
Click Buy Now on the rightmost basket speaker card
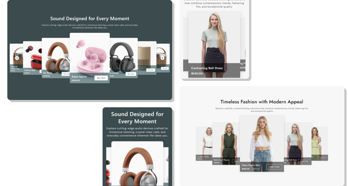click(x=165, y=68)
